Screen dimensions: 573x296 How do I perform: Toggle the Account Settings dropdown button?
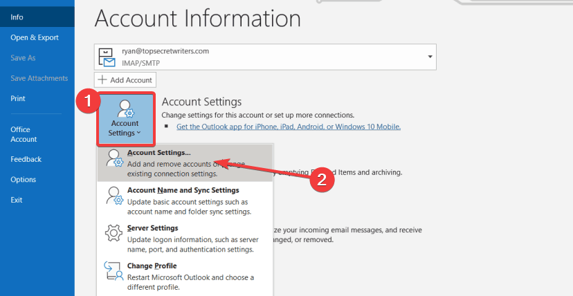click(126, 119)
